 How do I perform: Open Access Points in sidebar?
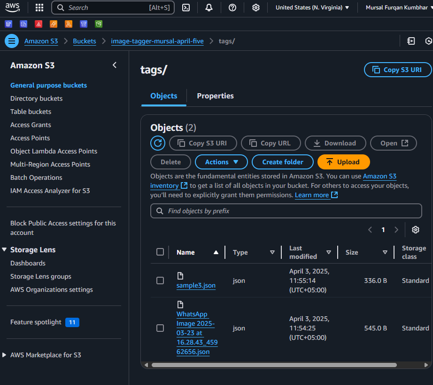click(30, 138)
